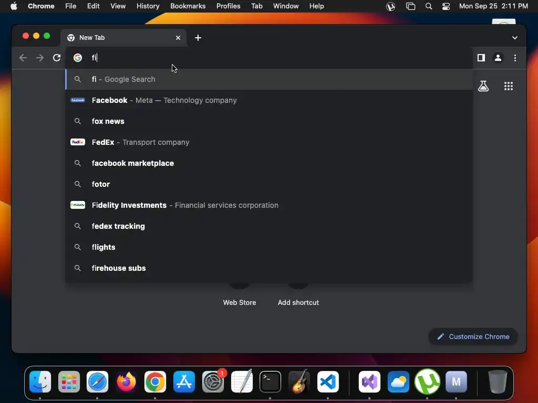The image size is (538, 403).
Task: Click the browser back arrow
Action: [23, 58]
